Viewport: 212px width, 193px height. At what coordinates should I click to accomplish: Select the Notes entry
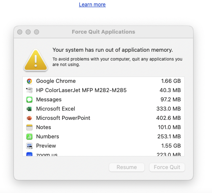click(x=44, y=127)
